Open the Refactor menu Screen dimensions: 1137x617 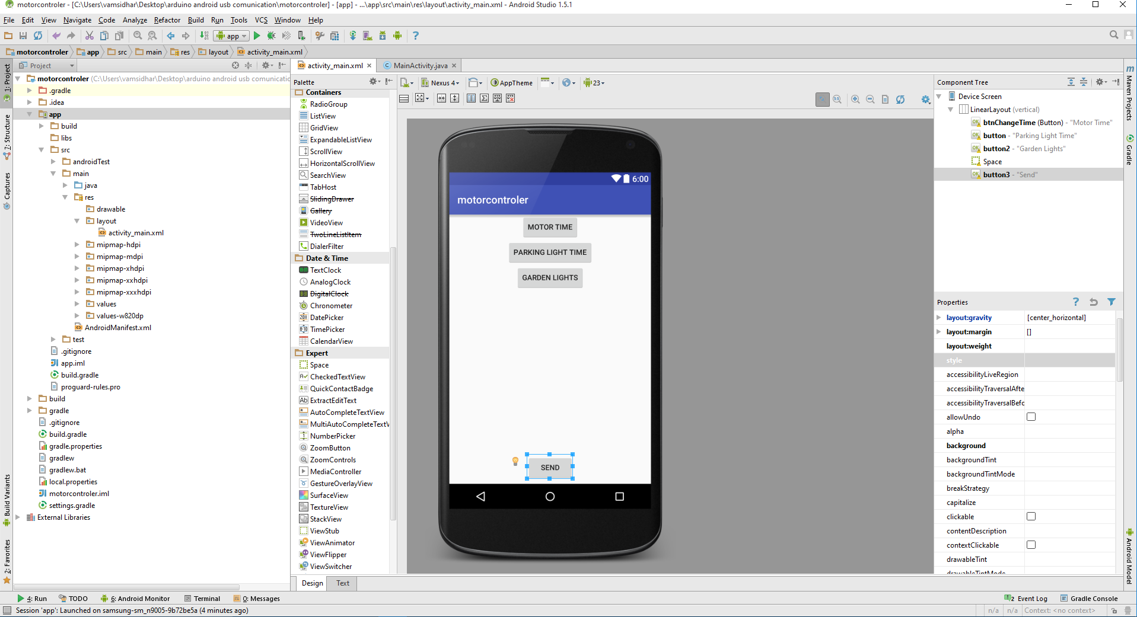(167, 20)
